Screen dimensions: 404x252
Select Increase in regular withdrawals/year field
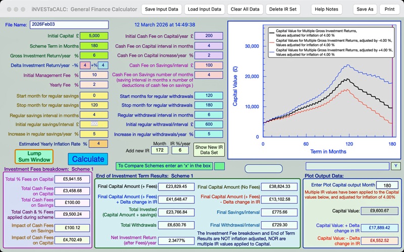point(209,134)
